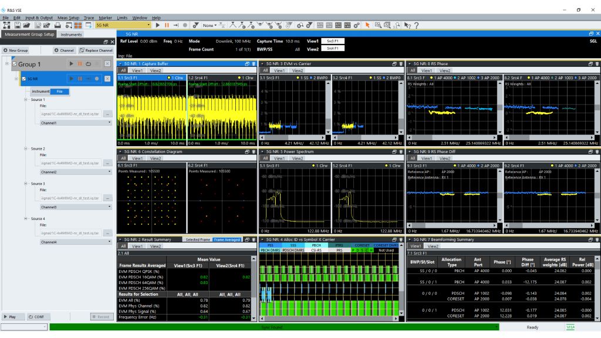Image resolution: width=601 pixels, height=338 pixels.
Task: Click the Group 1 continuous loop icon
Action: click(x=89, y=64)
